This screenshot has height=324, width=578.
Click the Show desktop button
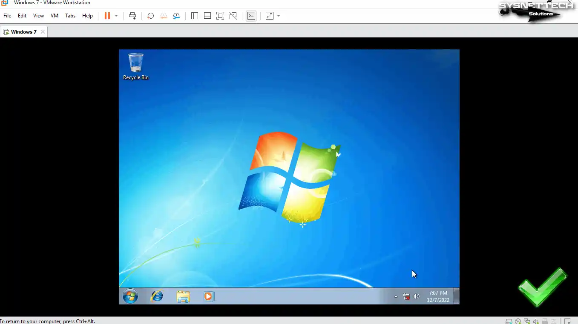coord(456,296)
